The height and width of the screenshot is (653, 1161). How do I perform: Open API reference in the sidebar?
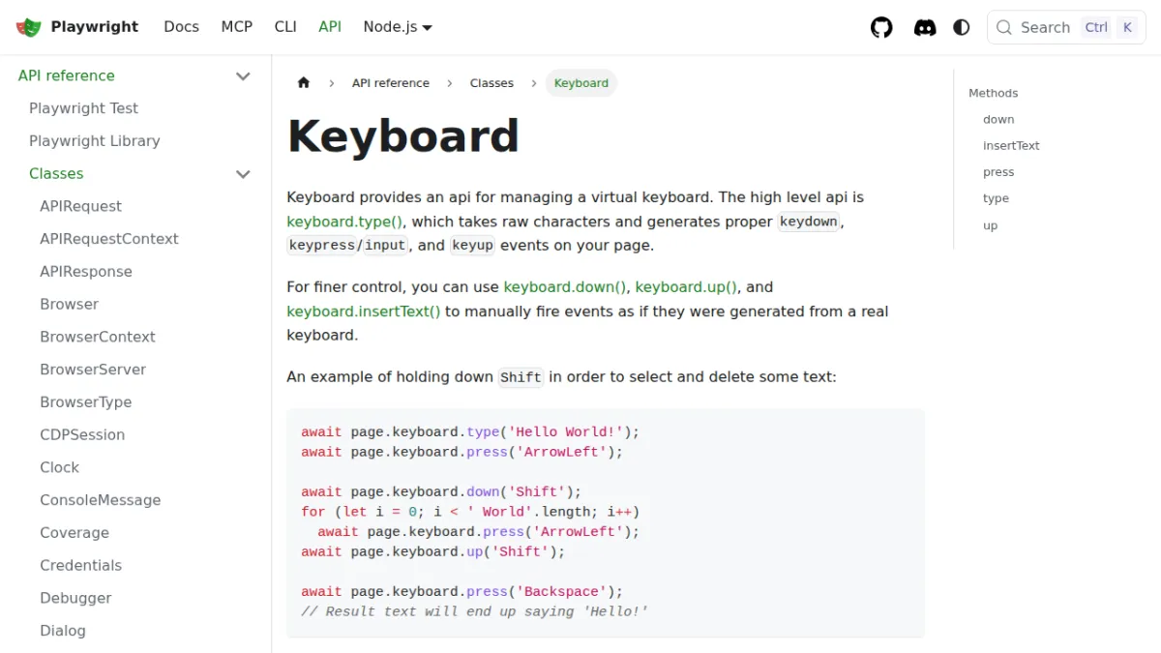point(67,75)
